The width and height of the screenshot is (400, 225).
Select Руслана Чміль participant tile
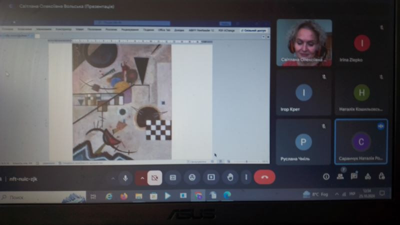[x=303, y=142]
